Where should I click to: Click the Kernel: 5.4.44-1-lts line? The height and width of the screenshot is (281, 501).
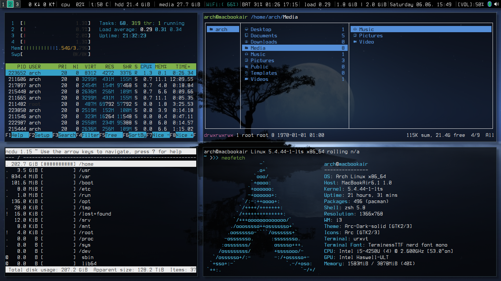click(353, 189)
